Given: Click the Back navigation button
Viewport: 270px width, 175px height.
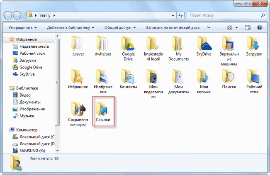Looking at the screenshot, I should pyautogui.click(x=8, y=15).
